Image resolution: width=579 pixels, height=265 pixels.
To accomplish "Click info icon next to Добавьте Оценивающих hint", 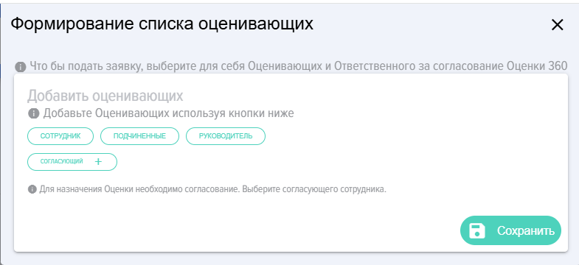I will point(34,113).
